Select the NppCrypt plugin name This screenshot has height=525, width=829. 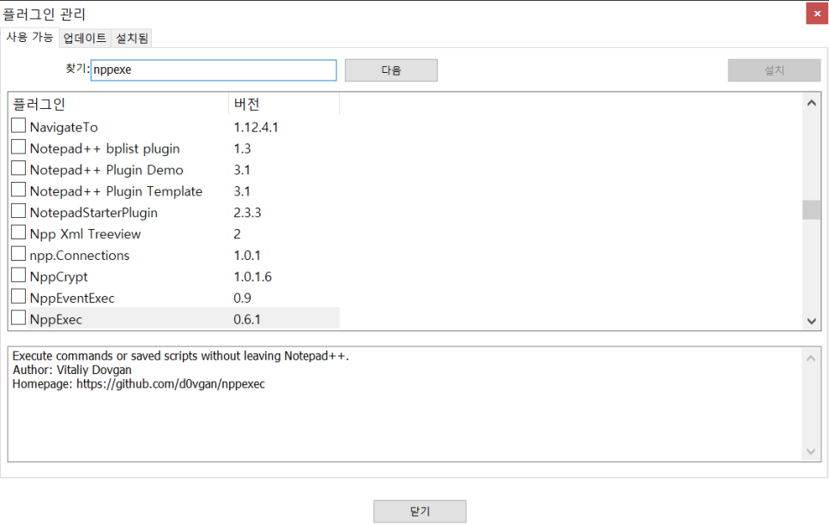click(x=58, y=277)
